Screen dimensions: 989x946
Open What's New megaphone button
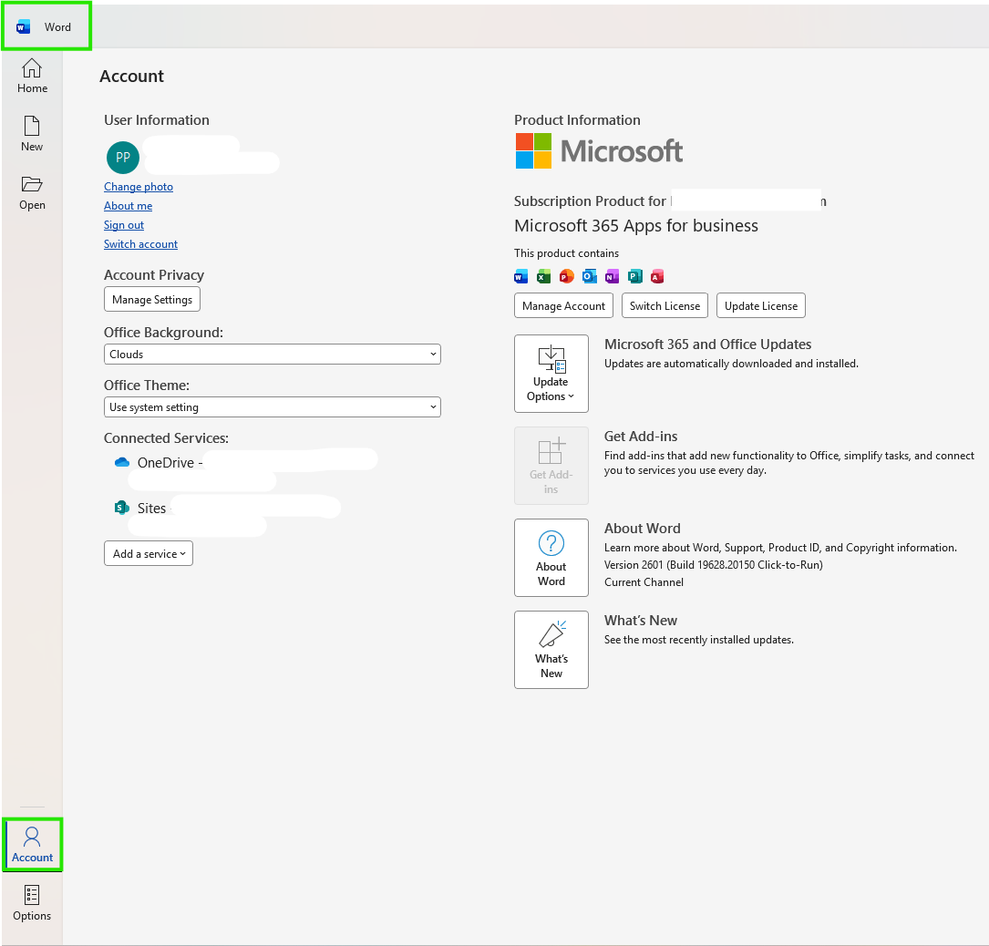[551, 650]
